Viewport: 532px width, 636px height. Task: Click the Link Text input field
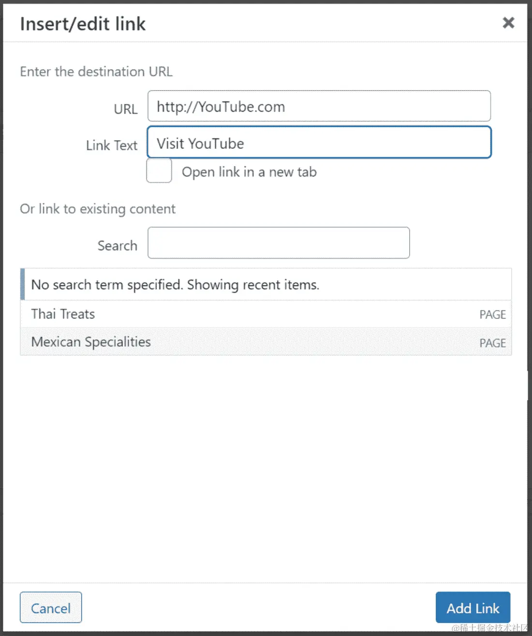(319, 142)
